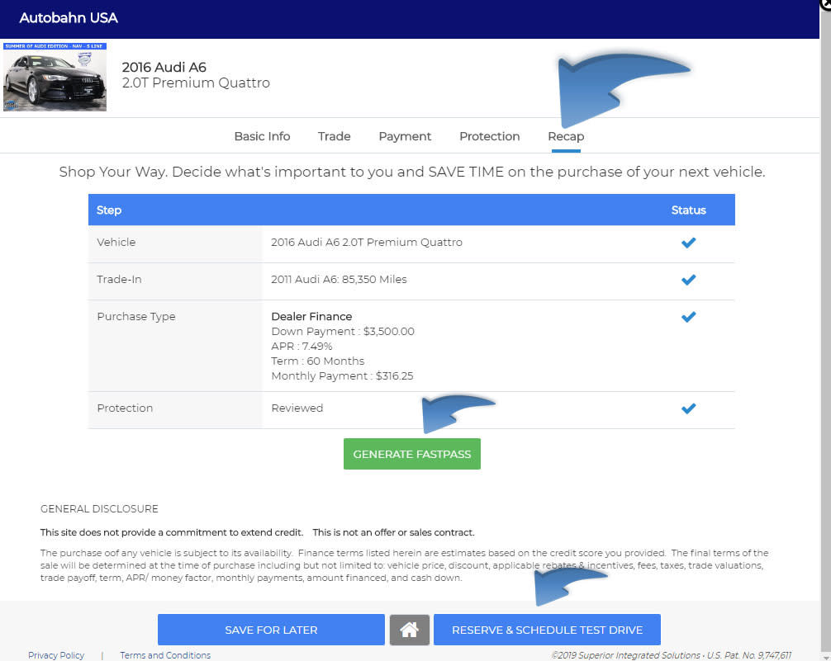Click '2011 Audi A6: 85,350 Miles' text
Image resolution: width=831 pixels, height=661 pixels.
click(339, 279)
